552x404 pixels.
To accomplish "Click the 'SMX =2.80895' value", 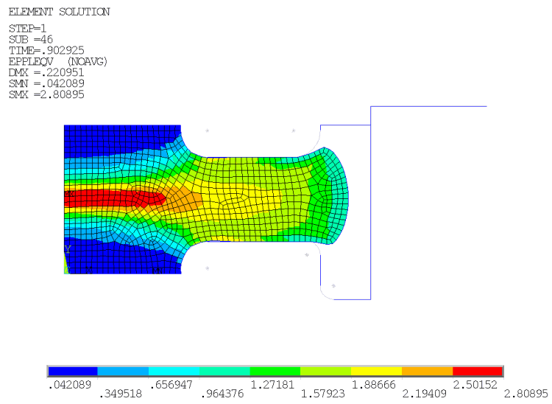I will 46,94.
